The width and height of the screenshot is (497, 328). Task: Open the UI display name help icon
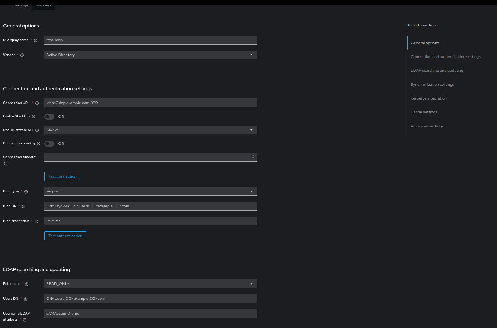pyautogui.click(x=35, y=40)
